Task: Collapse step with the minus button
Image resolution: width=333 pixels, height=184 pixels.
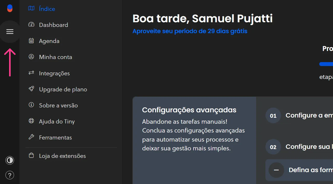Action: point(276,170)
